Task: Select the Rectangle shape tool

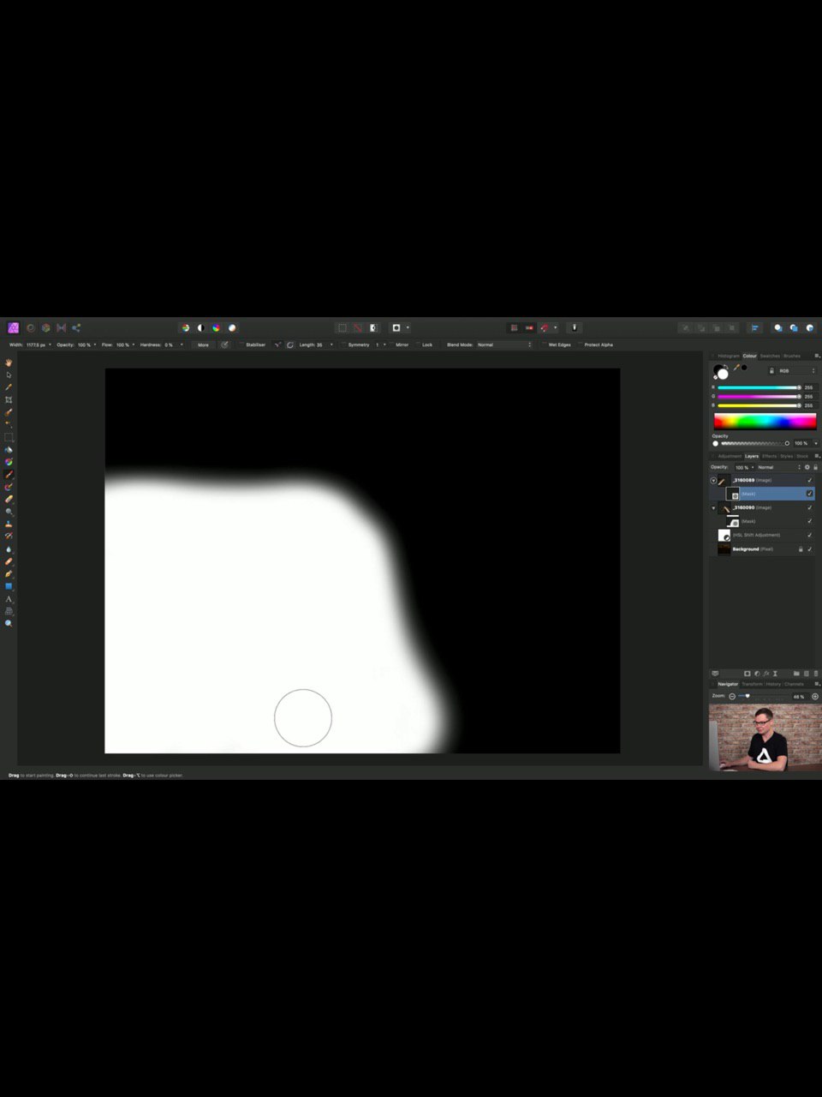Action: 9,586
